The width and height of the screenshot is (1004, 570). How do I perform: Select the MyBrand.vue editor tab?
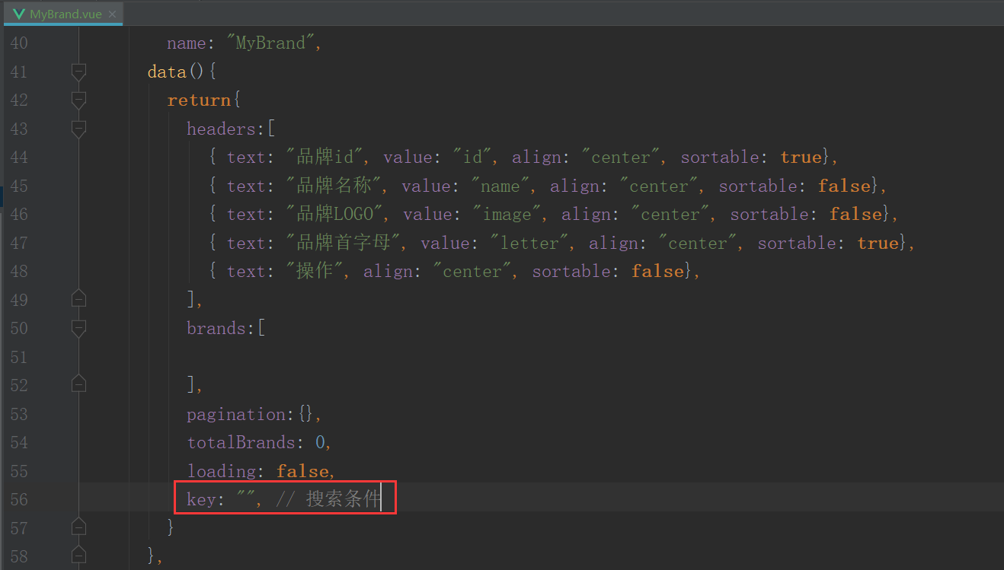[x=64, y=14]
